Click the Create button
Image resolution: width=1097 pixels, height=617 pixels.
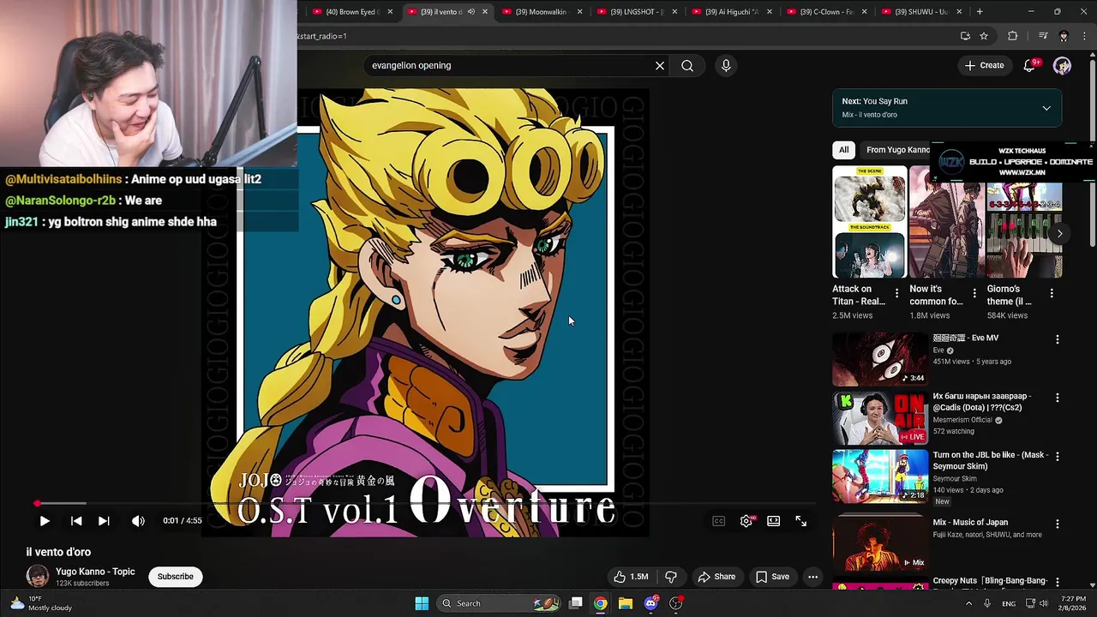[984, 66]
